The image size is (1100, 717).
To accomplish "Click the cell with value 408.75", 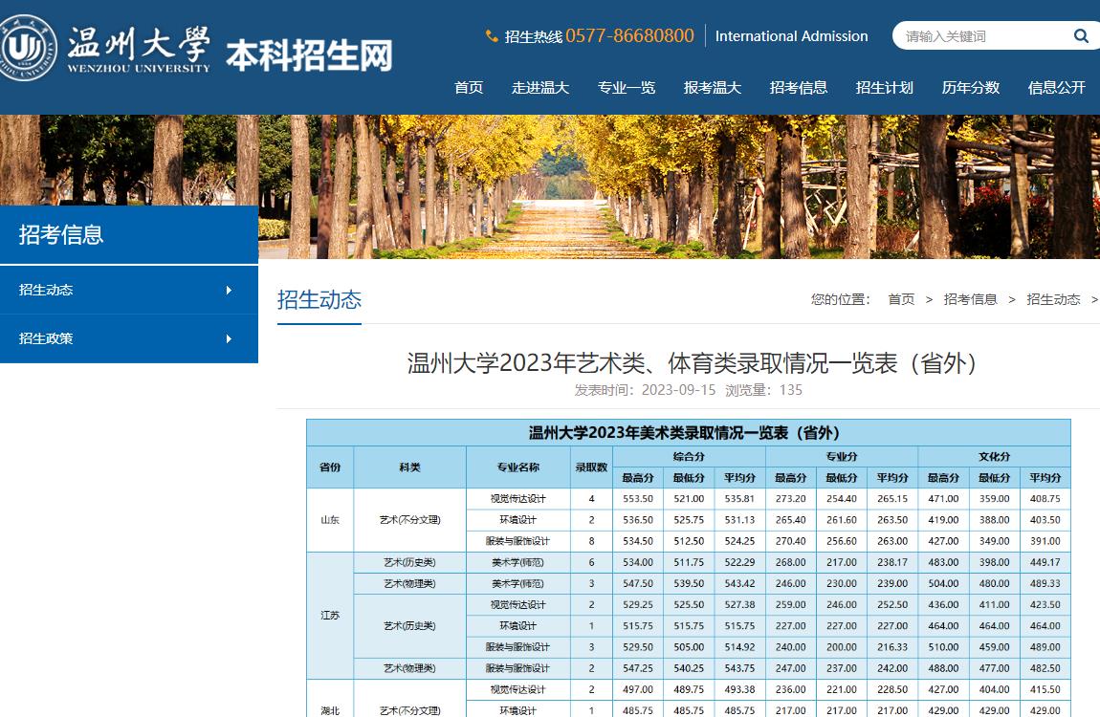I will tap(1045, 499).
